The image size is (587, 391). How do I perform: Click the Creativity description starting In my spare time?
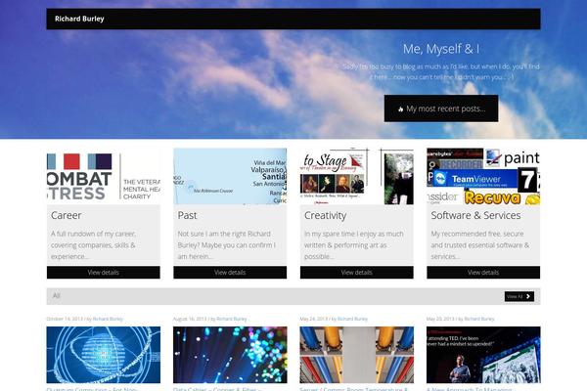coord(354,245)
